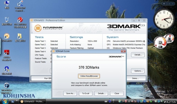177x104 pixels.
Task: Click 'Optimal' texture filtering value
Action: 91,48
